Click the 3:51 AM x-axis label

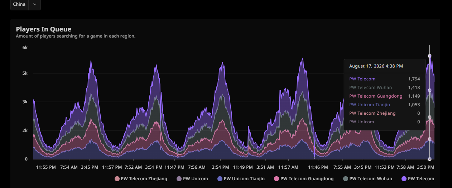(x=265, y=167)
